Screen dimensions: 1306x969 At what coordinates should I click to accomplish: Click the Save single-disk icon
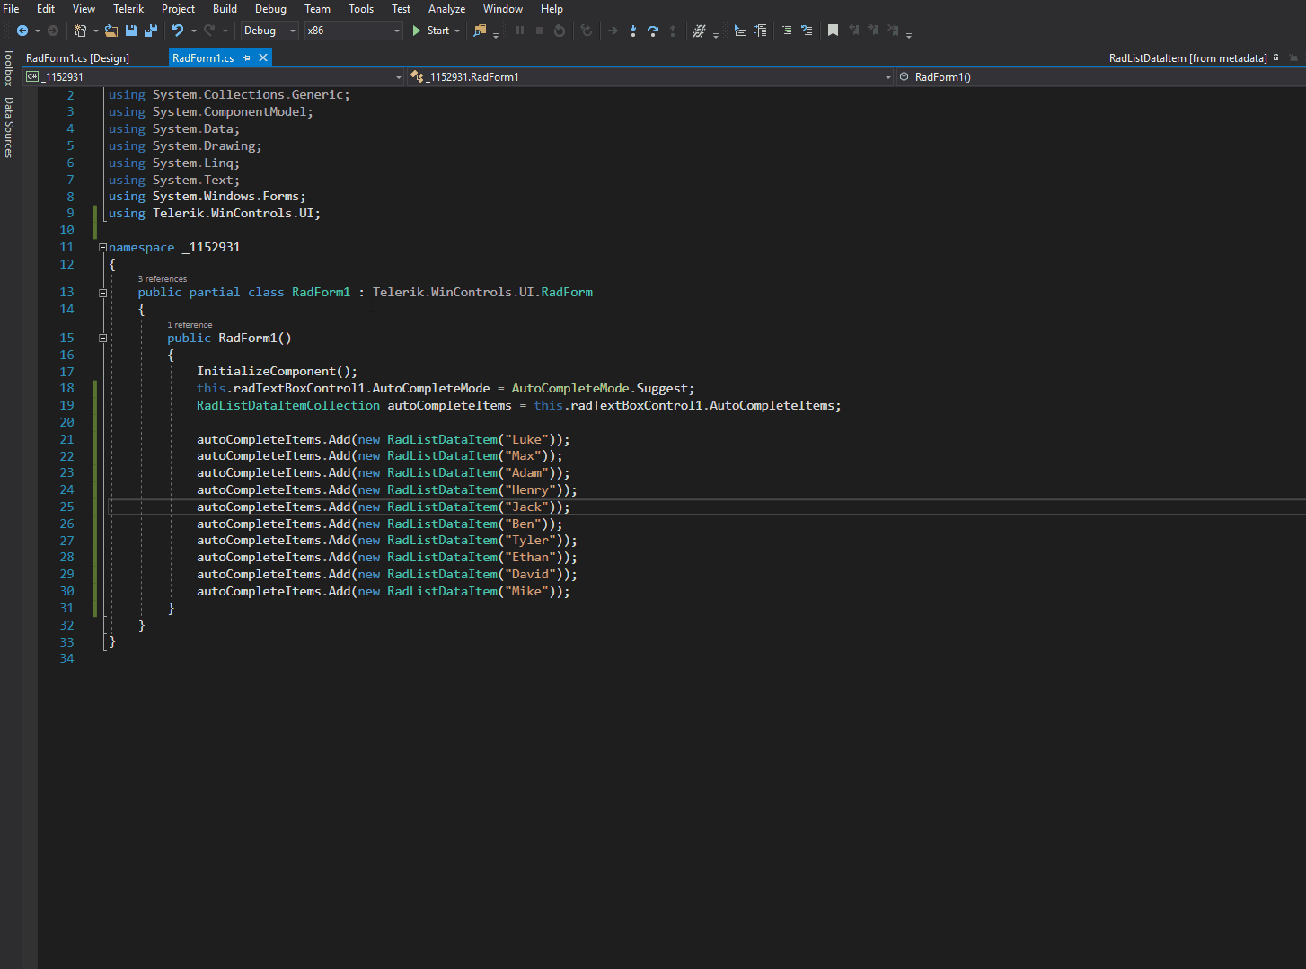click(x=131, y=31)
